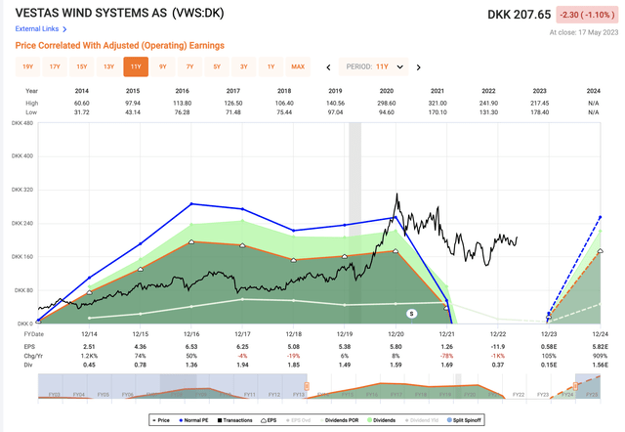Image resolution: width=625 pixels, height=432 pixels.
Task: Open the External Links link
Action: (x=37, y=28)
